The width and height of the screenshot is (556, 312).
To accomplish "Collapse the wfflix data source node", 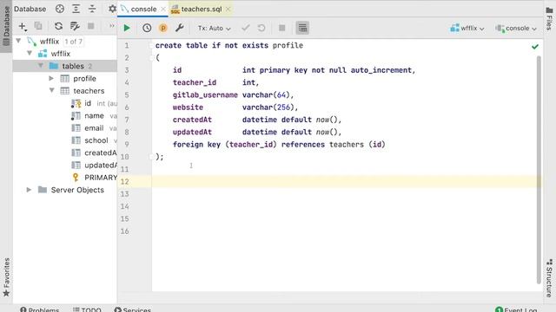I will click(18, 41).
